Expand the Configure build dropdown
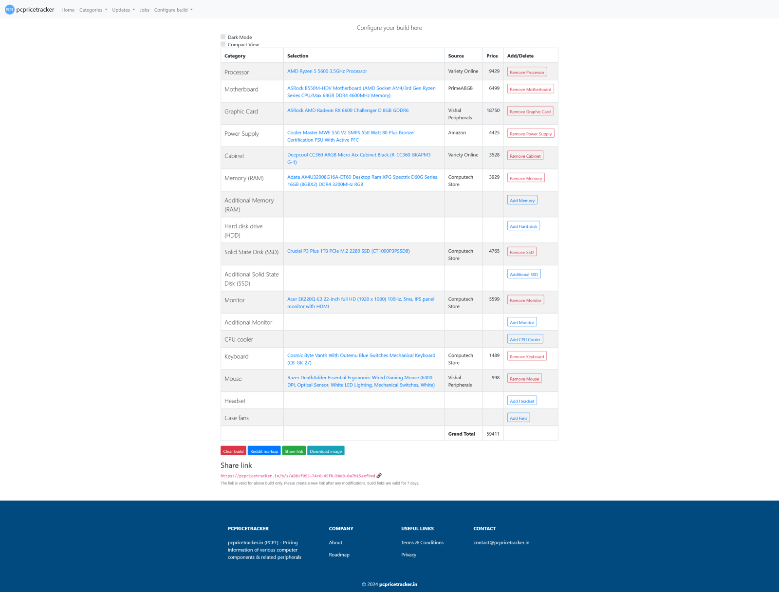Image resolution: width=779 pixels, height=592 pixels. [173, 10]
